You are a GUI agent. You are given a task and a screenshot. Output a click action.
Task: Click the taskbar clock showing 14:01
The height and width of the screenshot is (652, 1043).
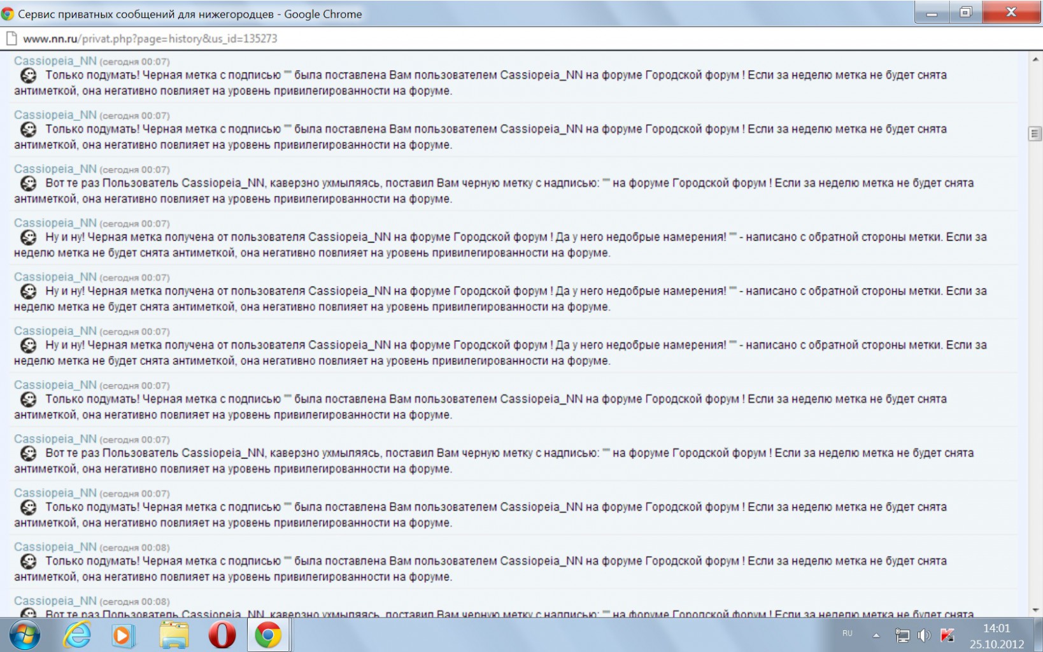[997, 635]
